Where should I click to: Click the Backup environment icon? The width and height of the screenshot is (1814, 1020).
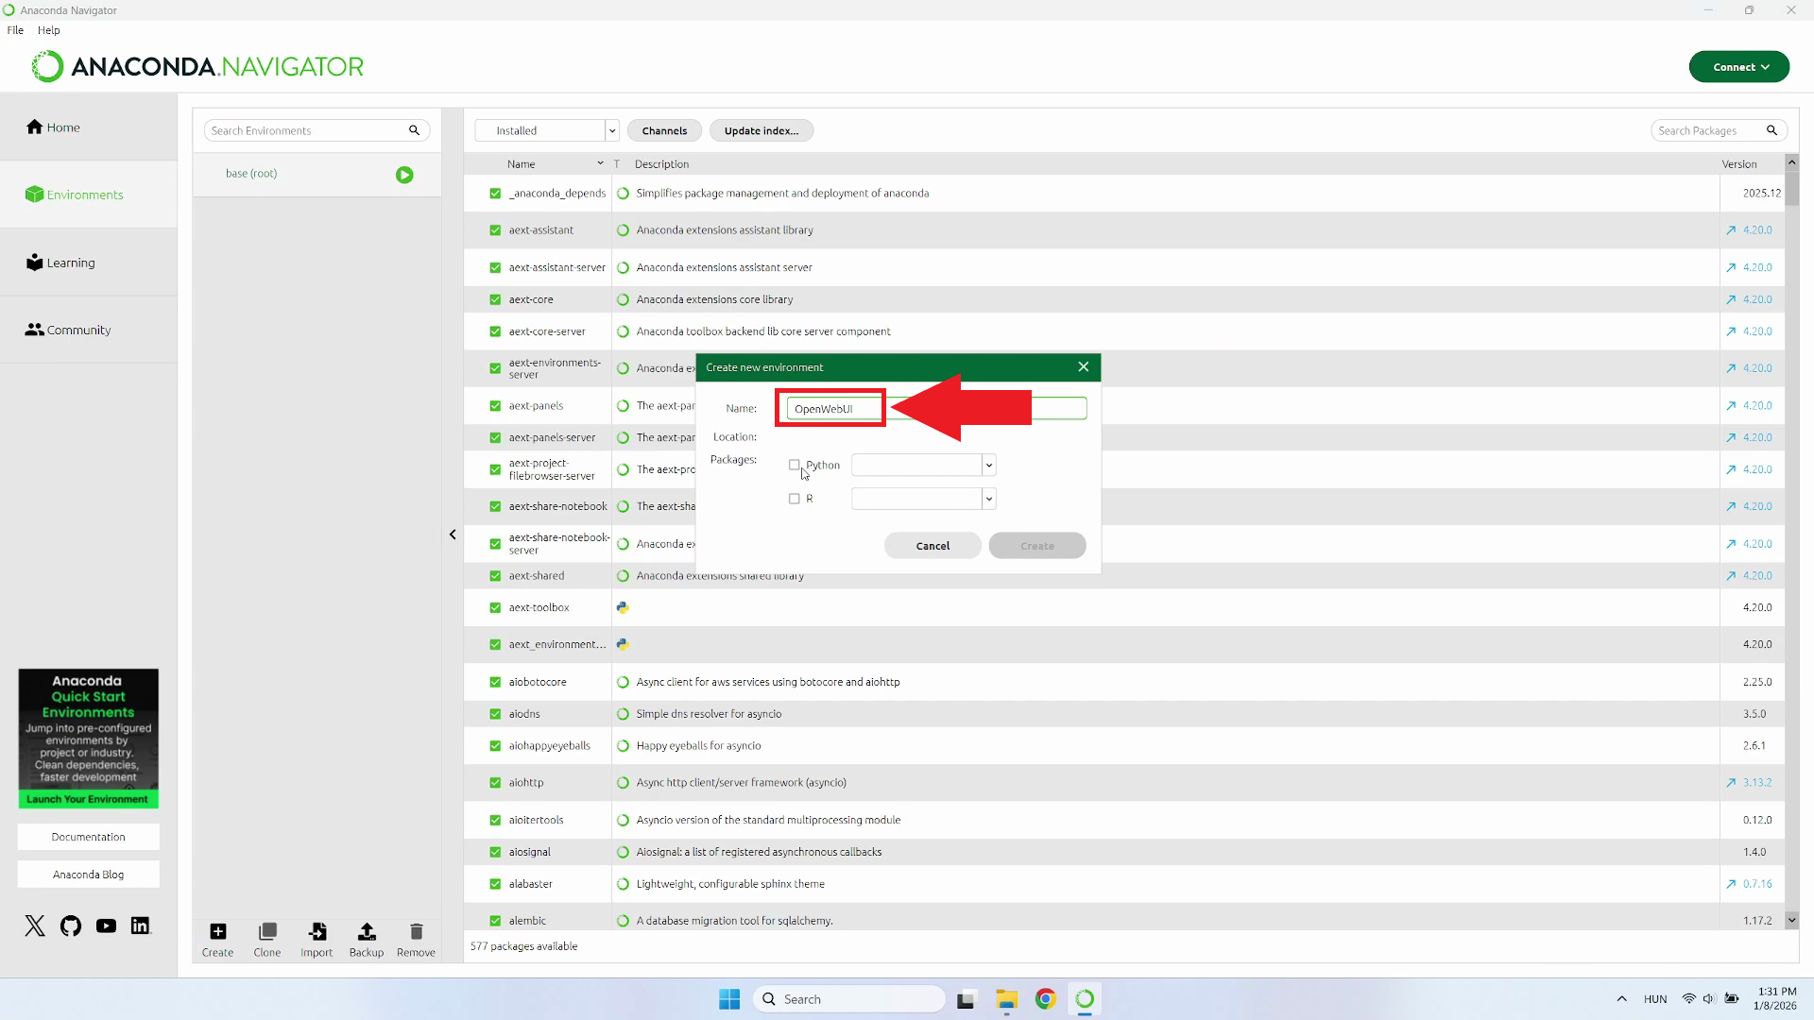tap(367, 932)
